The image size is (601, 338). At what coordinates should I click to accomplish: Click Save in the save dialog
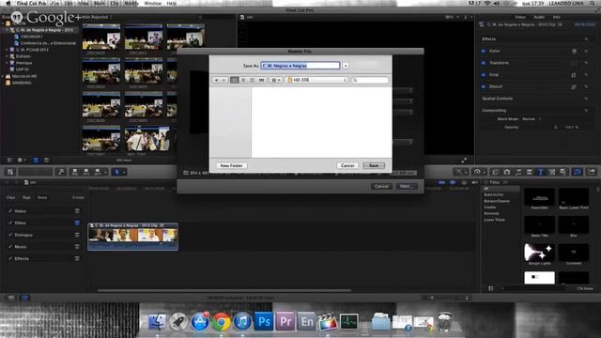pyautogui.click(x=374, y=165)
